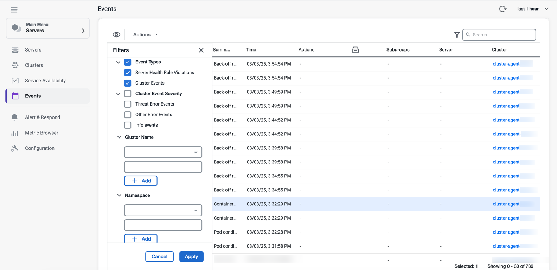Open the hamburger navigation menu
Viewport: 557px width, 270px height.
point(14,10)
